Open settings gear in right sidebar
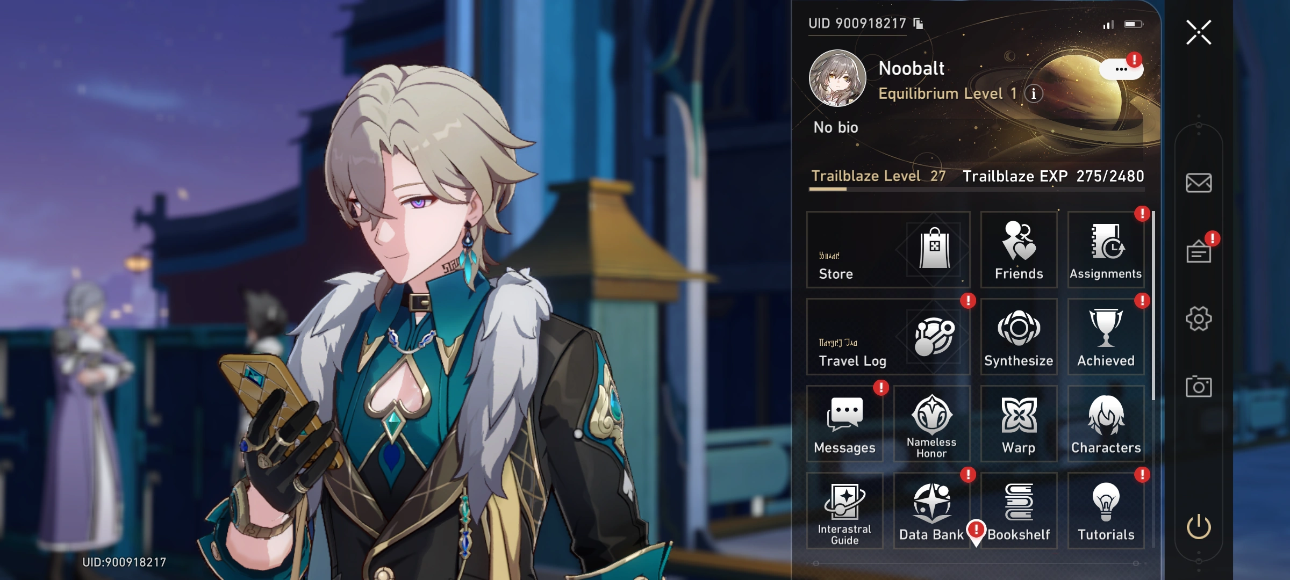This screenshot has width=1290, height=580. click(1199, 319)
